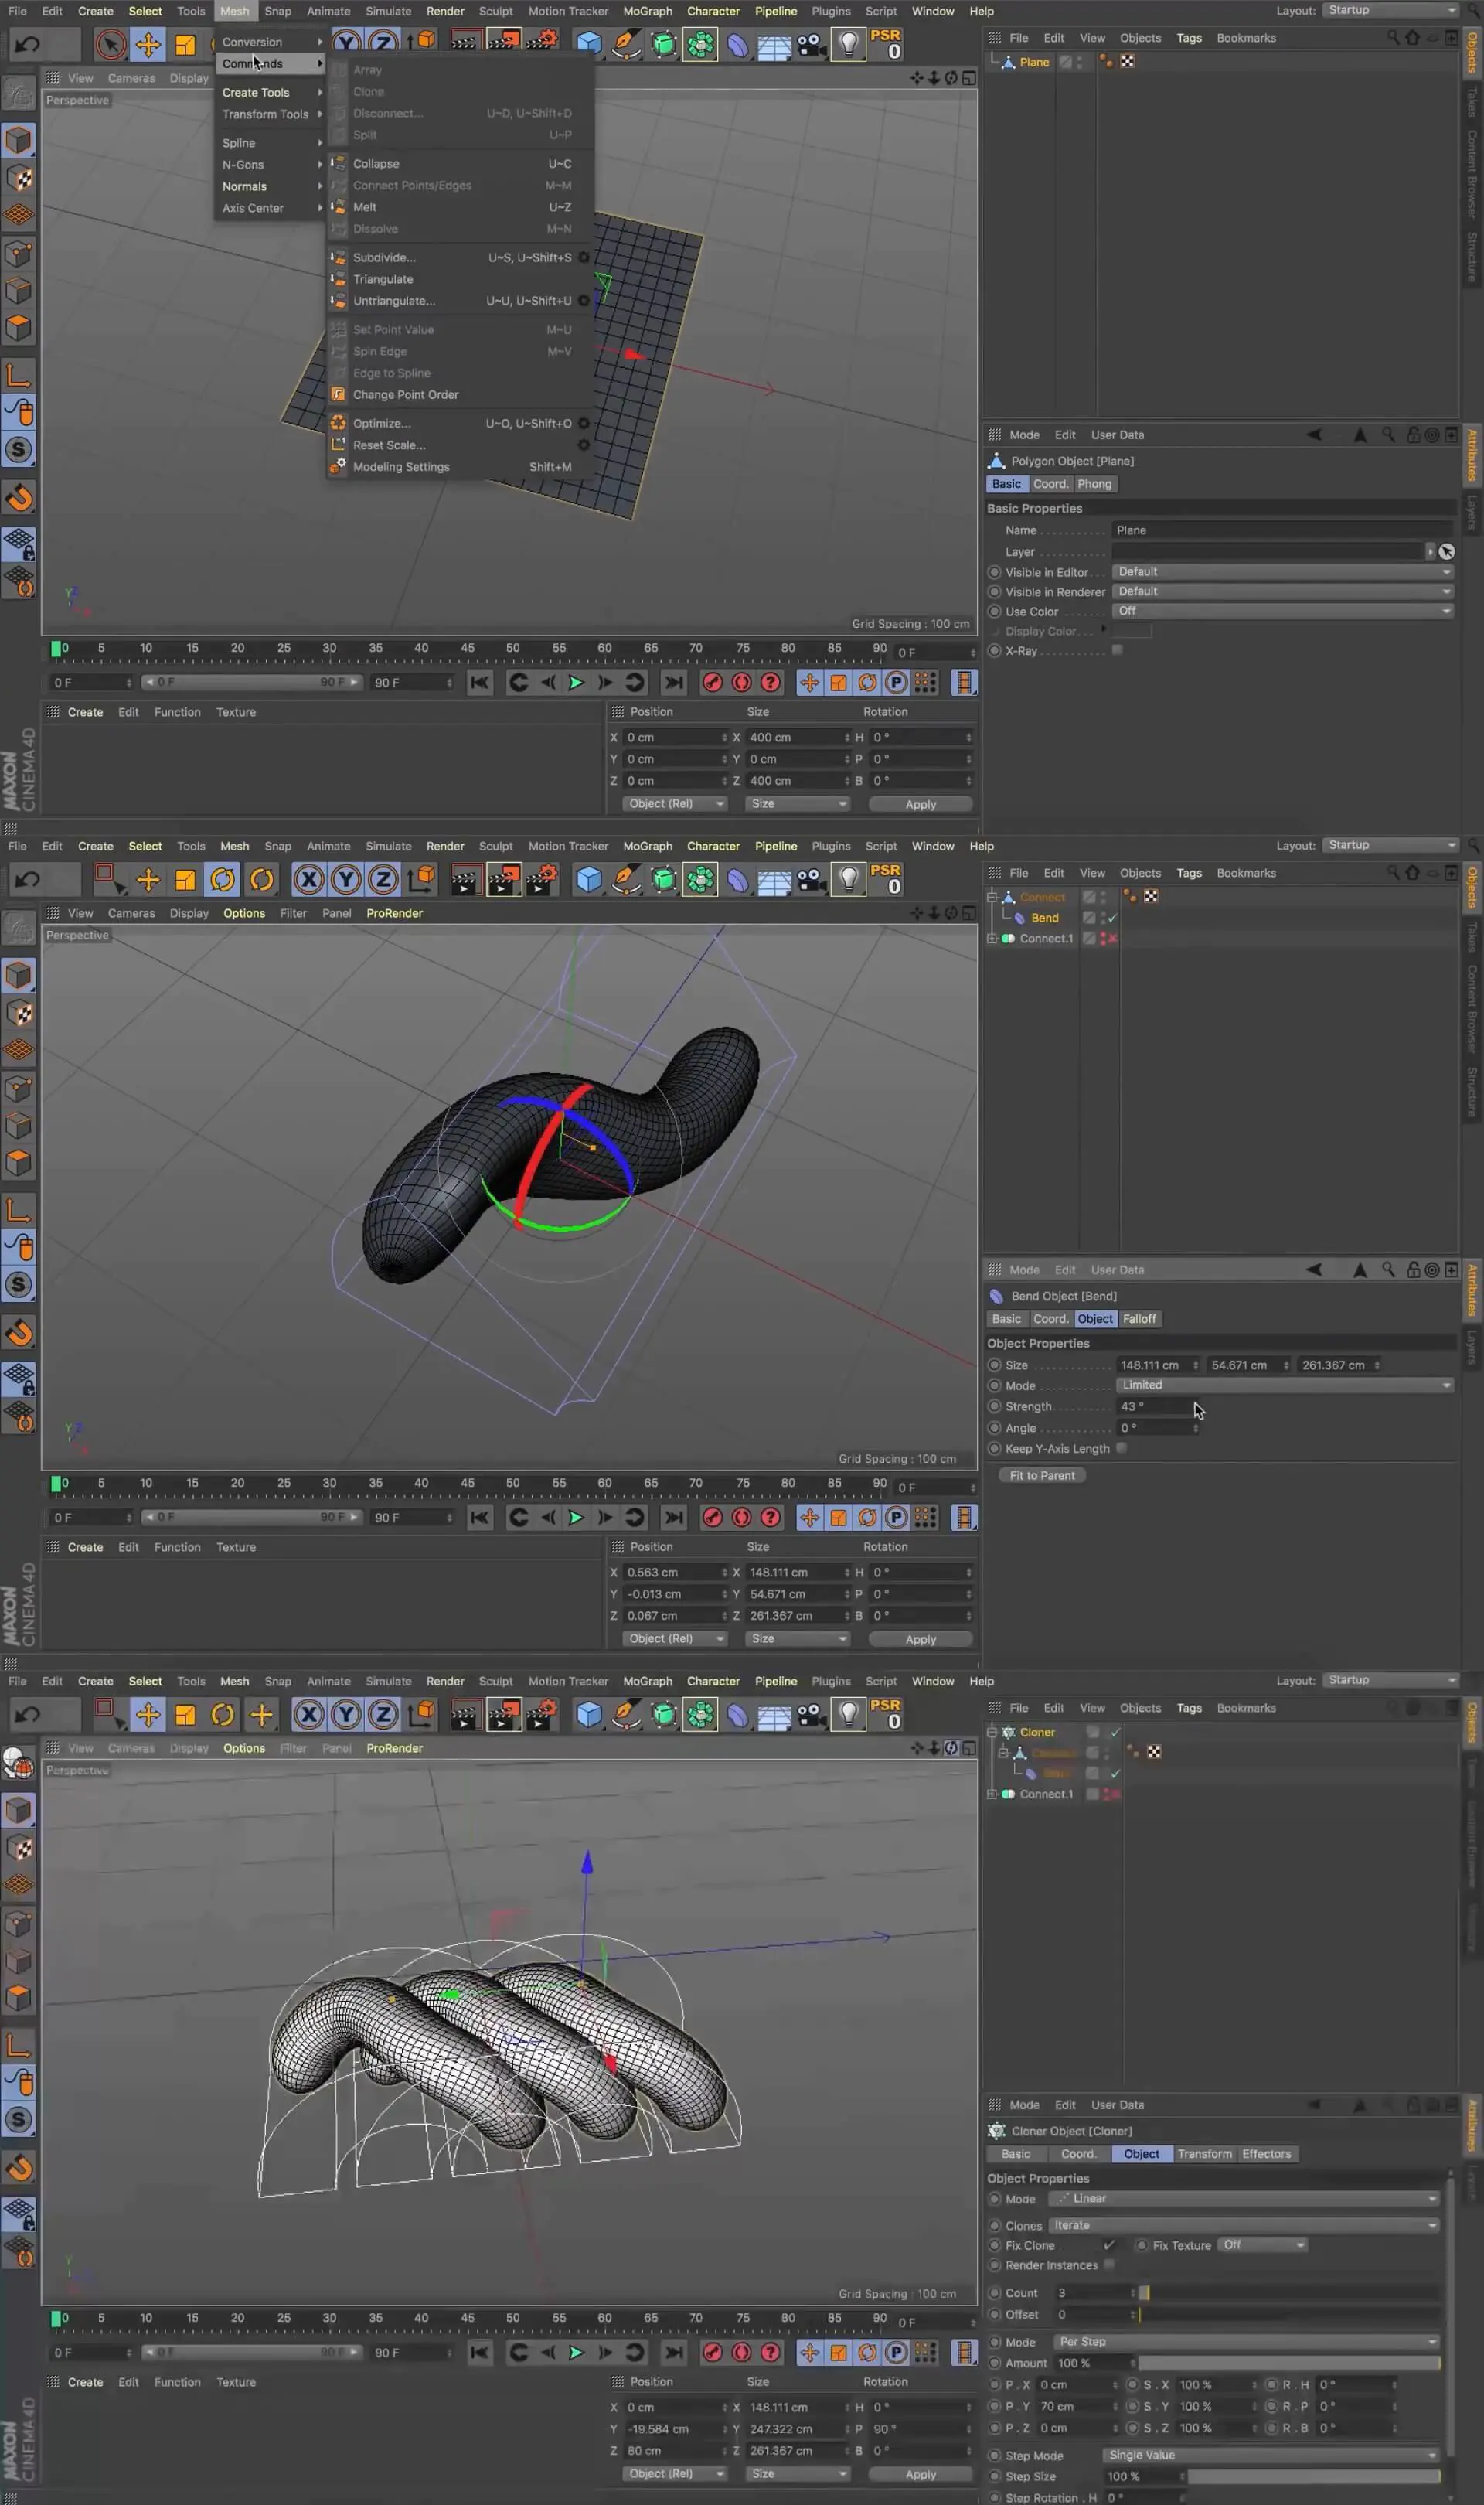Adjust Step Size slider in Cloner
Viewport: 1484px width, 2505px height.
[1314, 2476]
